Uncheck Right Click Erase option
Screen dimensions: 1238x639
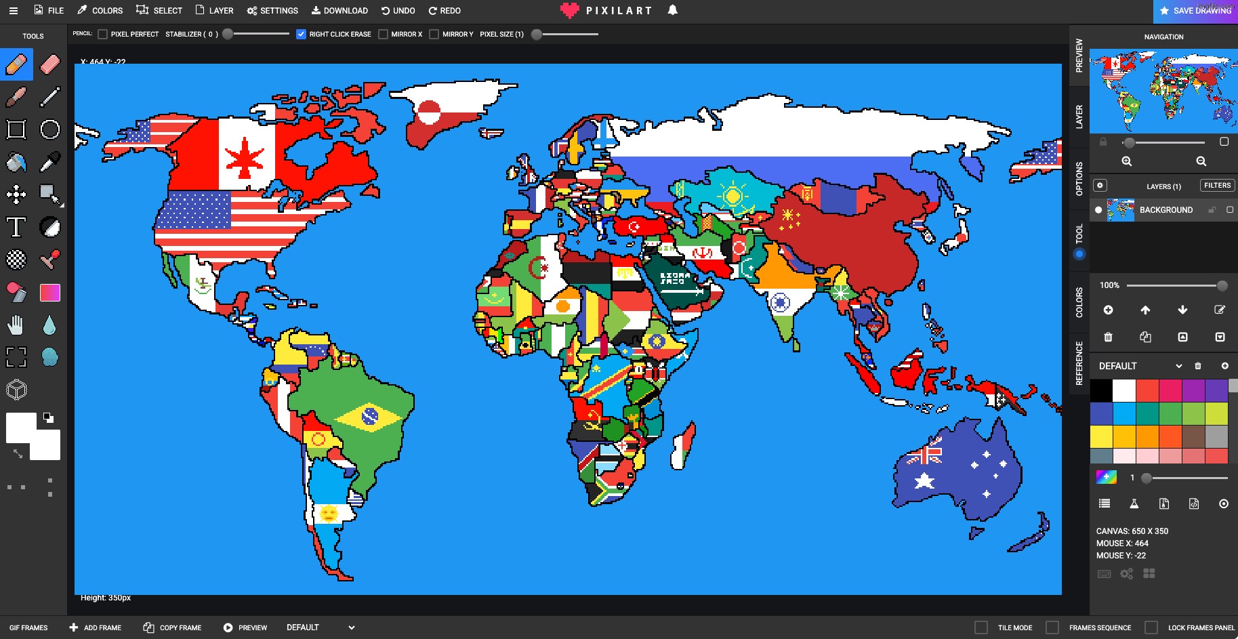pos(301,34)
